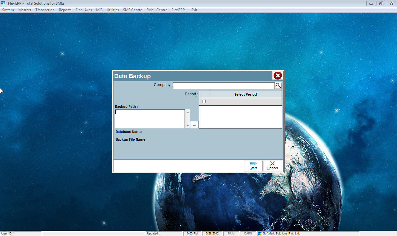Click SoftMark Solutions icon in status bar
Screen dimensions: 397x236
(x=260, y=234)
